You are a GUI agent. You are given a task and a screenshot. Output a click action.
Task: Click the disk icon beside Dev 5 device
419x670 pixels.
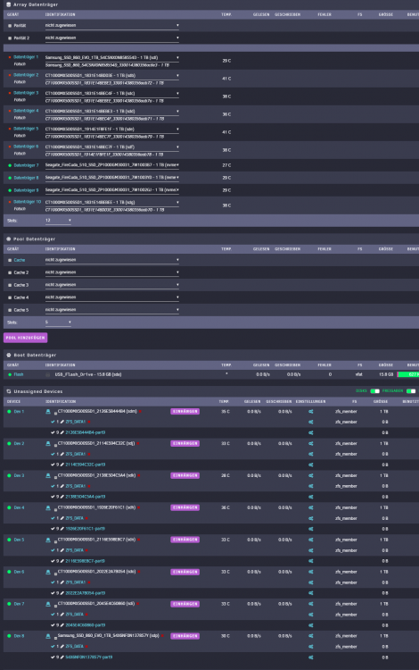tap(48, 540)
